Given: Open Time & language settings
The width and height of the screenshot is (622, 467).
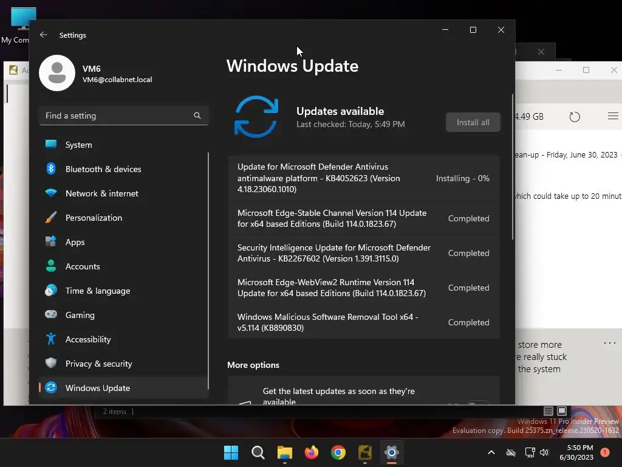Looking at the screenshot, I should (x=124, y=291).
